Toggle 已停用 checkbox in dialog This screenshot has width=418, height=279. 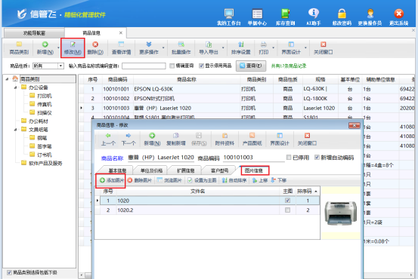click(x=289, y=158)
